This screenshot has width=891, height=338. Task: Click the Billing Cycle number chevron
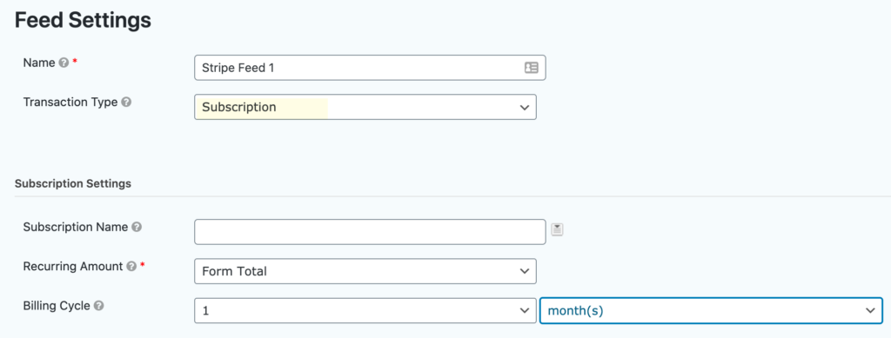click(525, 311)
